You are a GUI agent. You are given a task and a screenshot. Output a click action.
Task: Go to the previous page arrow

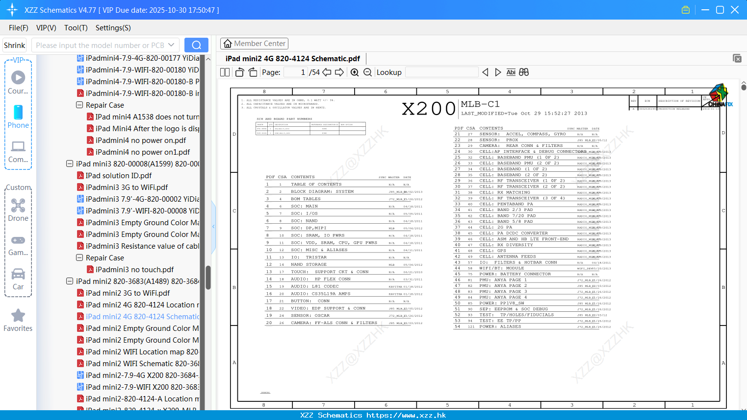[327, 72]
